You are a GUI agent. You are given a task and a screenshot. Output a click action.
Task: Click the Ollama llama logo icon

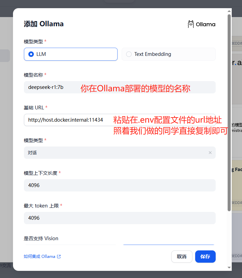tap(191, 24)
